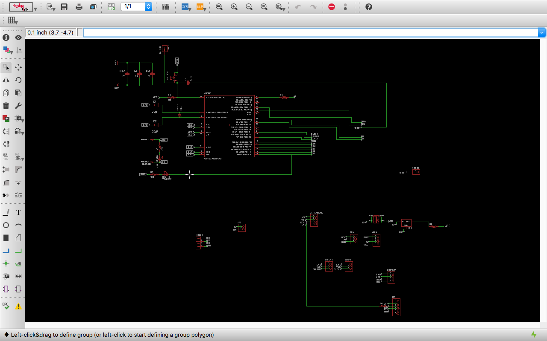Image resolution: width=547 pixels, height=341 pixels.
Task: Print the schematic
Action: (79, 7)
